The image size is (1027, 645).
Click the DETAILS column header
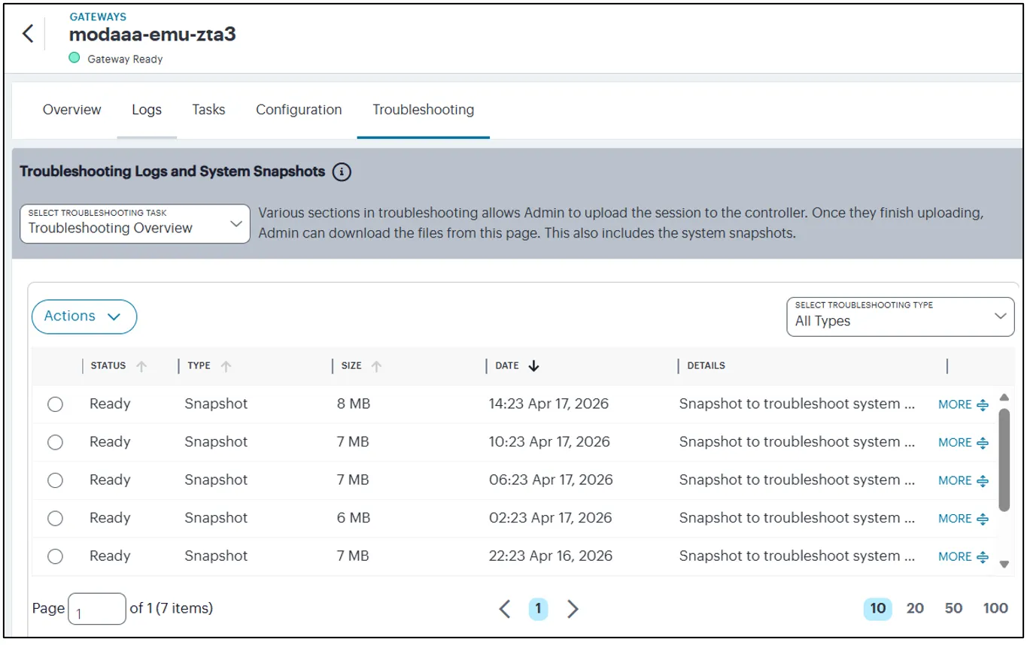706,366
